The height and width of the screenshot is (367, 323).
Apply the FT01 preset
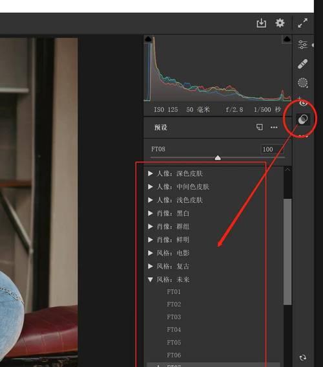point(174,292)
